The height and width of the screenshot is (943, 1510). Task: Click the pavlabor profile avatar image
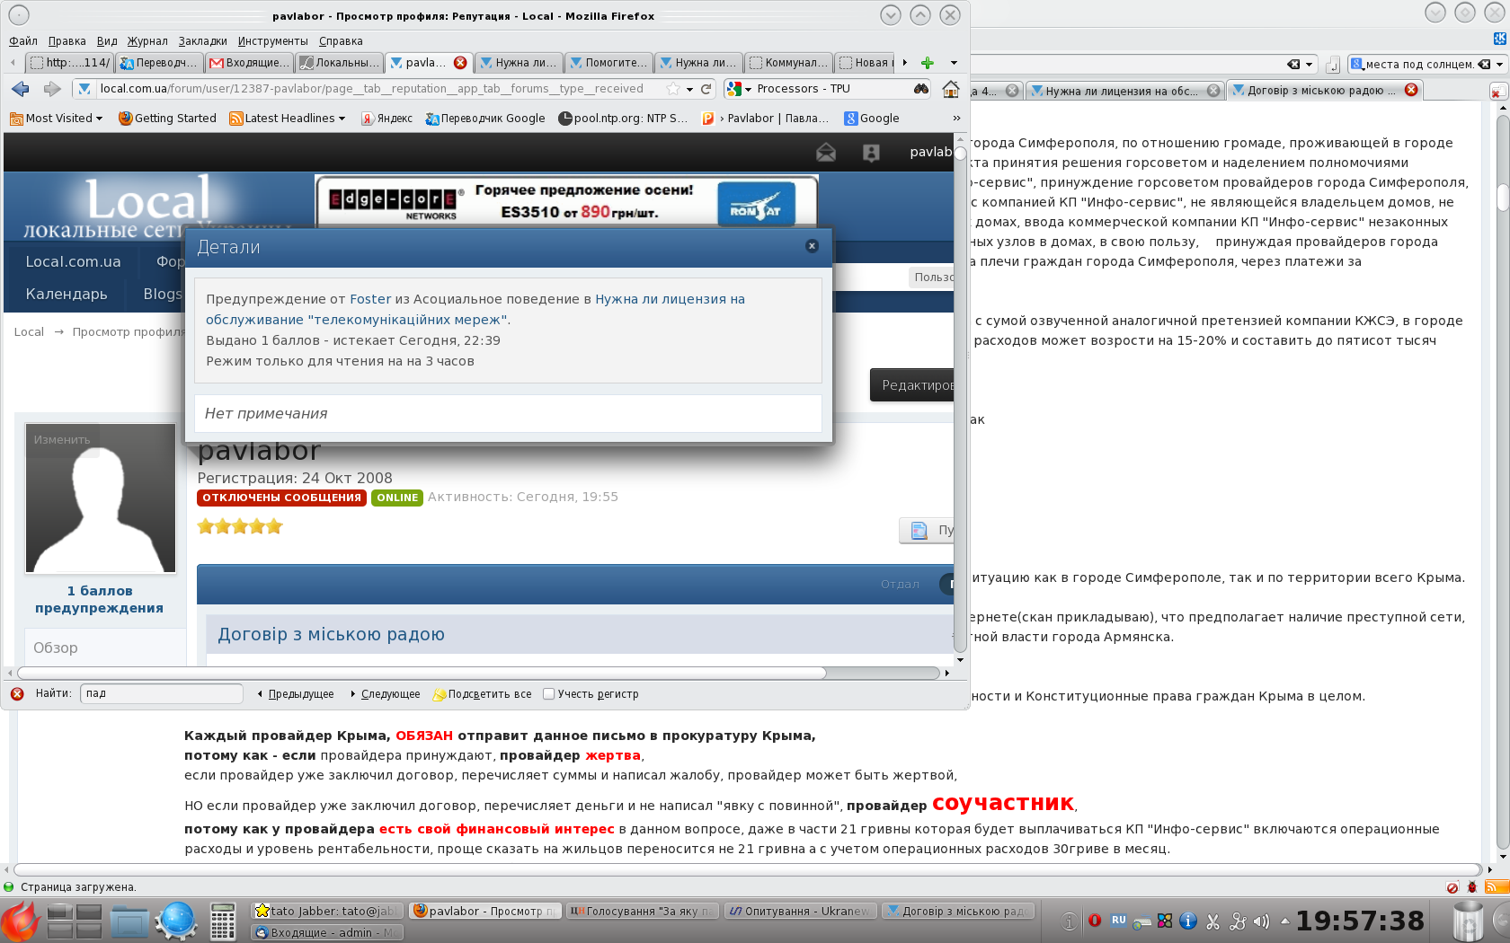pos(101,498)
